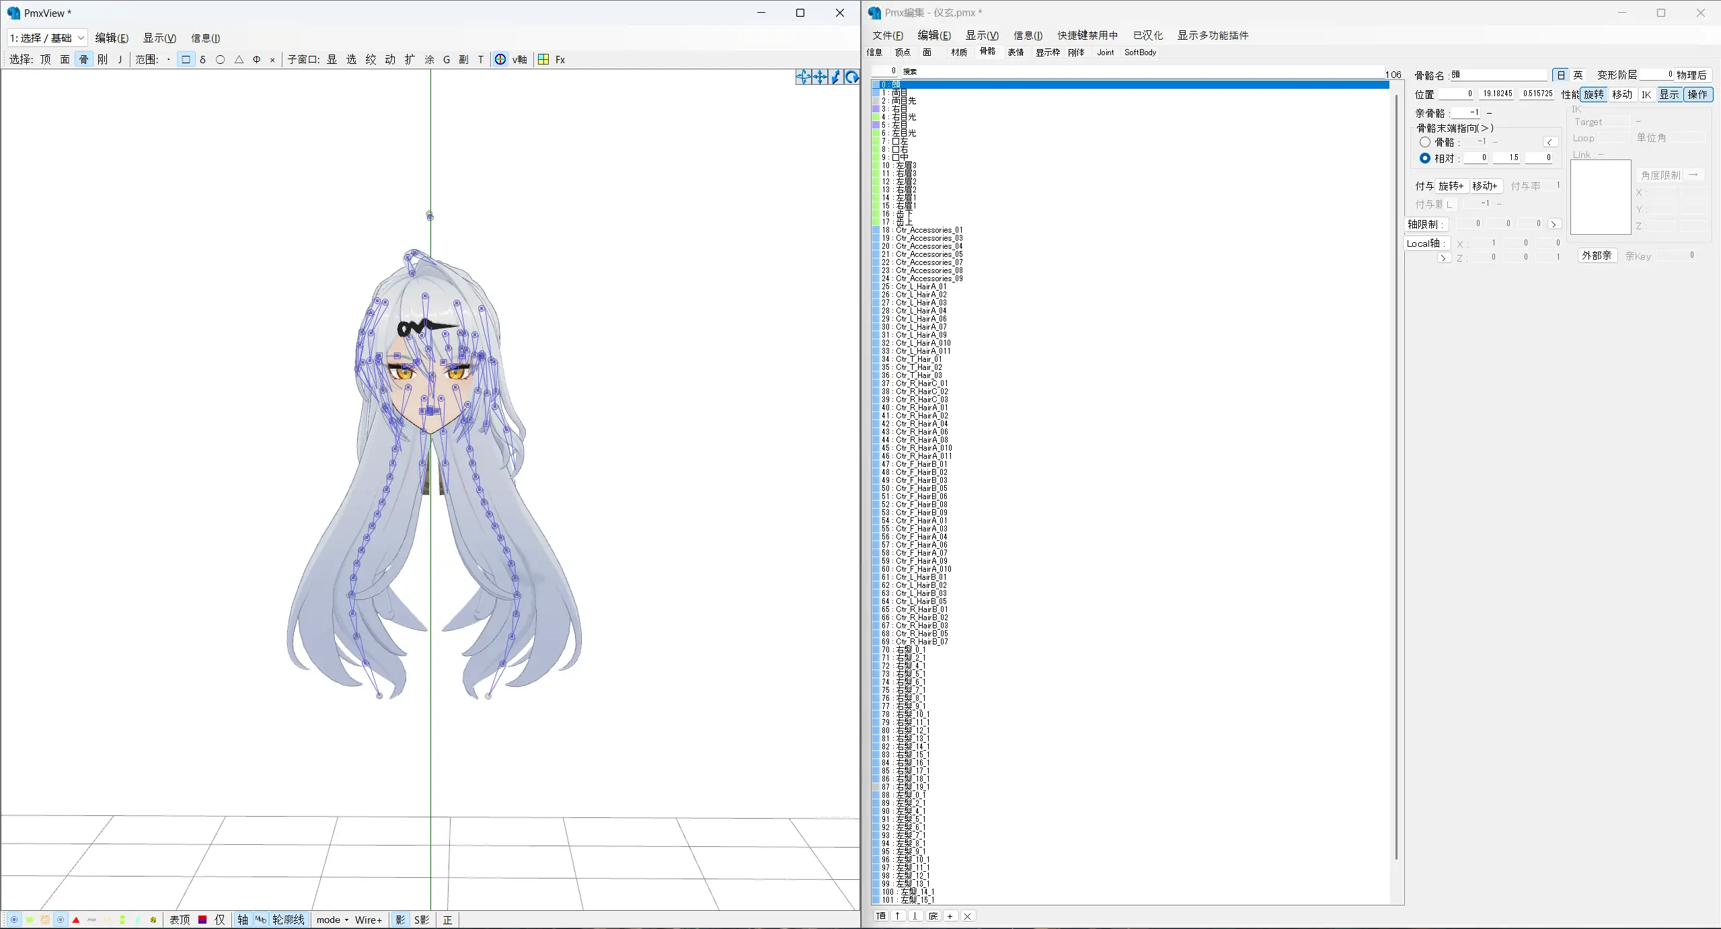The height and width of the screenshot is (929, 1721).
Task: Select the 相对 radio button
Action: (x=1424, y=158)
